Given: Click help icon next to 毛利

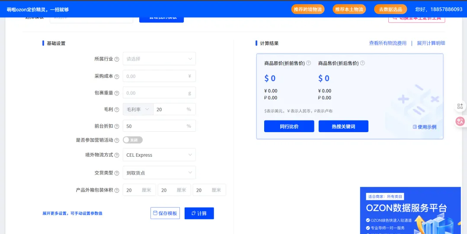Looking at the screenshot, I should pyautogui.click(x=117, y=110).
